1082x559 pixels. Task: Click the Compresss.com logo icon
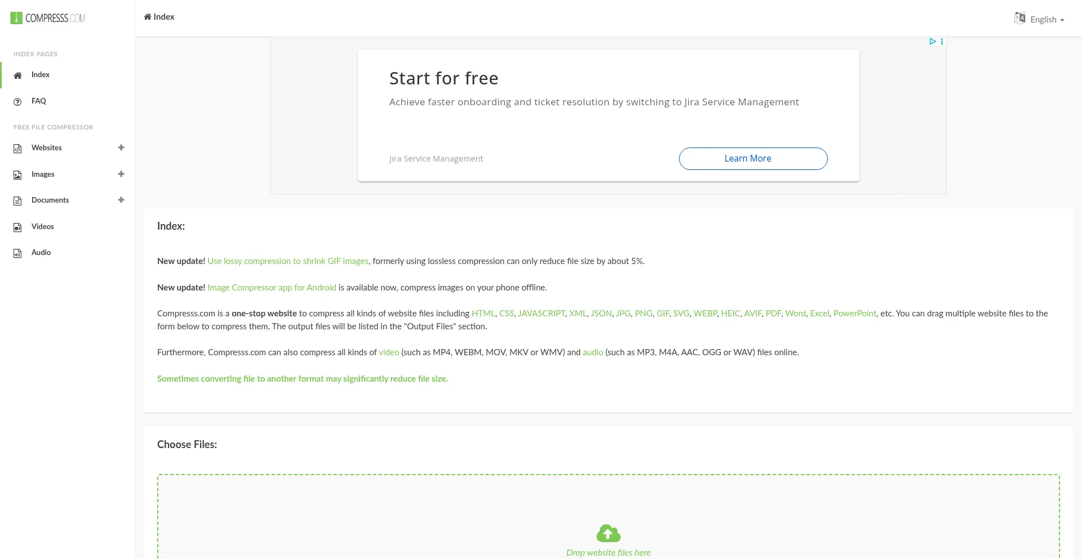(x=16, y=18)
